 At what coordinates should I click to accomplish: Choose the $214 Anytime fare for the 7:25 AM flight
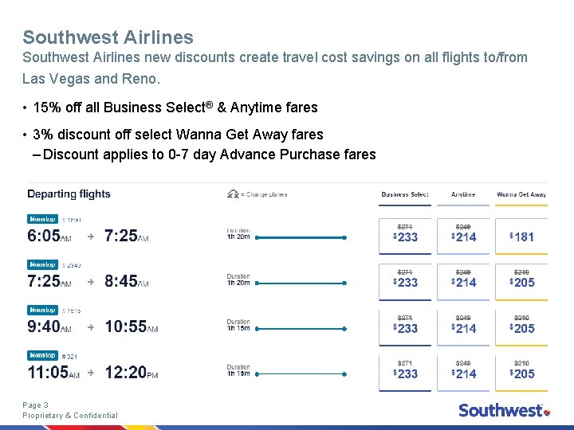tap(463, 282)
